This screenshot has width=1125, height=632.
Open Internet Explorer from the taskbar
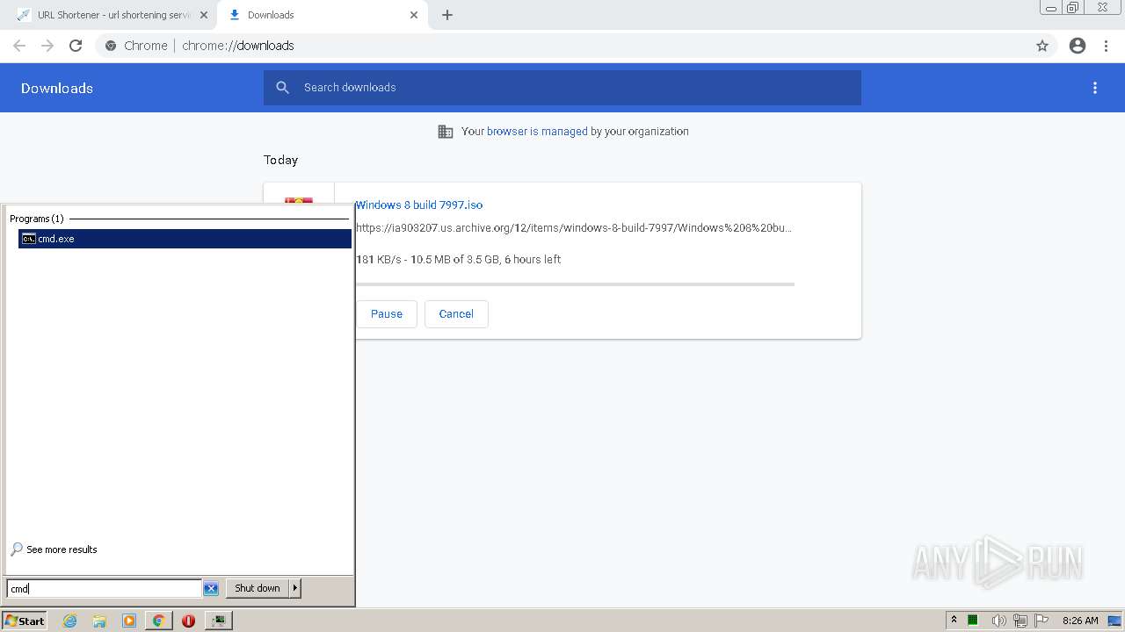tap(70, 621)
